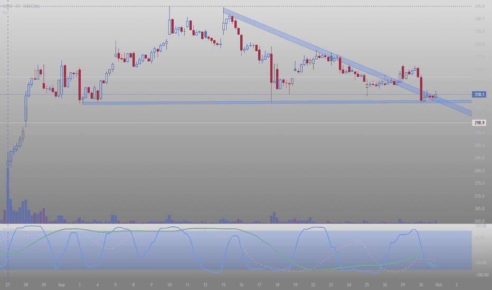Click the -100.00 oscillator scale label

point(480,275)
